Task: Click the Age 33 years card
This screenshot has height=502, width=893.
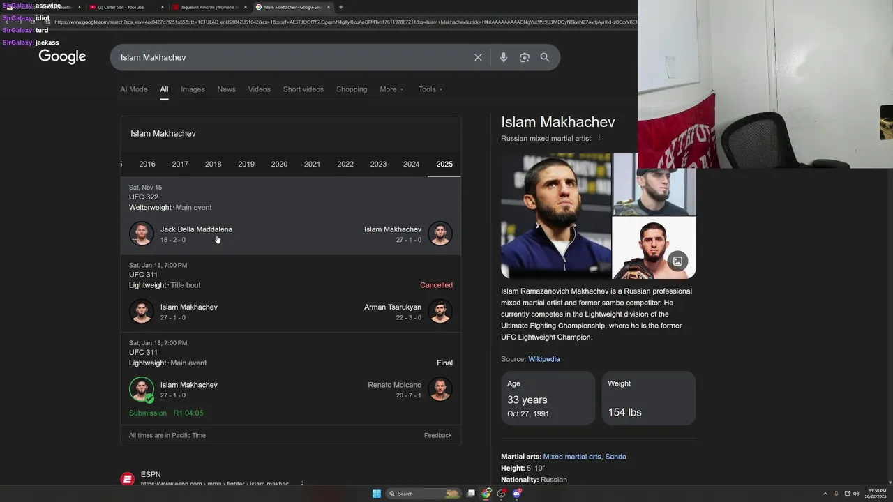Action: click(x=548, y=398)
